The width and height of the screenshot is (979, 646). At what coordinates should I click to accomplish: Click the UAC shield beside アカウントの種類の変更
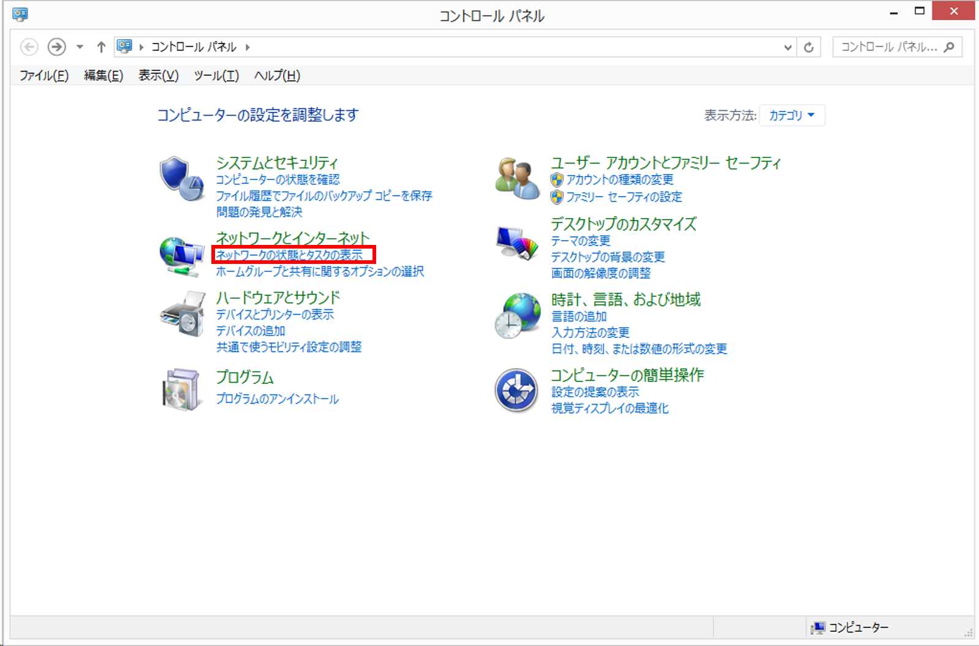(x=556, y=179)
